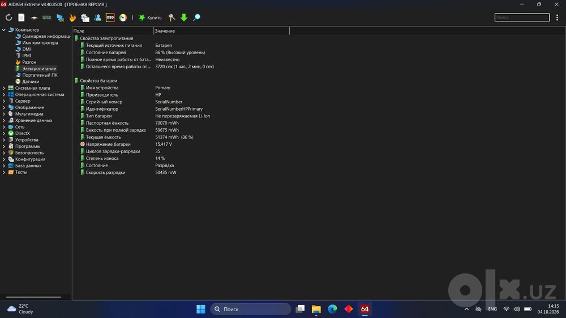The width and height of the screenshot is (566, 318).
Task: Click the keys license toolbar icon
Action: click(x=171, y=18)
